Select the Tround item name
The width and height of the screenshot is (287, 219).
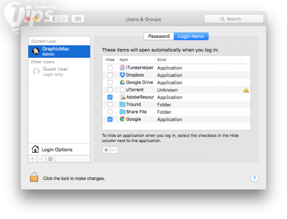click(x=133, y=104)
